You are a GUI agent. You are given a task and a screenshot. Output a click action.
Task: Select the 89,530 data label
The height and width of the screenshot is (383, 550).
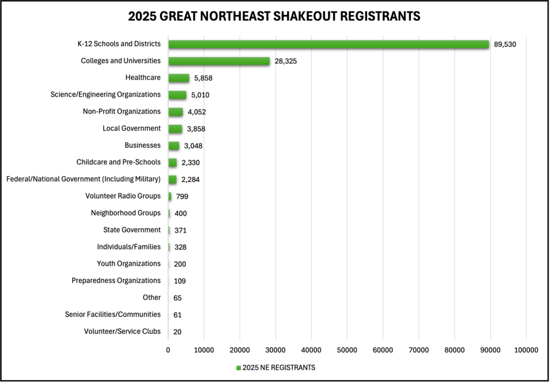click(505, 44)
